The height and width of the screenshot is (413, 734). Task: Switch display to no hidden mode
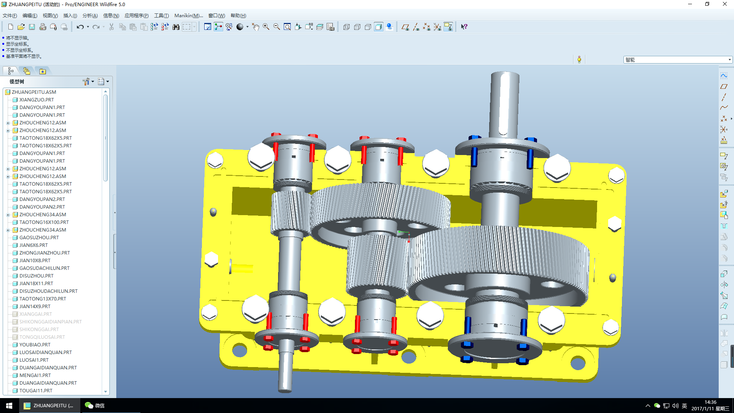pyautogui.click(x=368, y=27)
